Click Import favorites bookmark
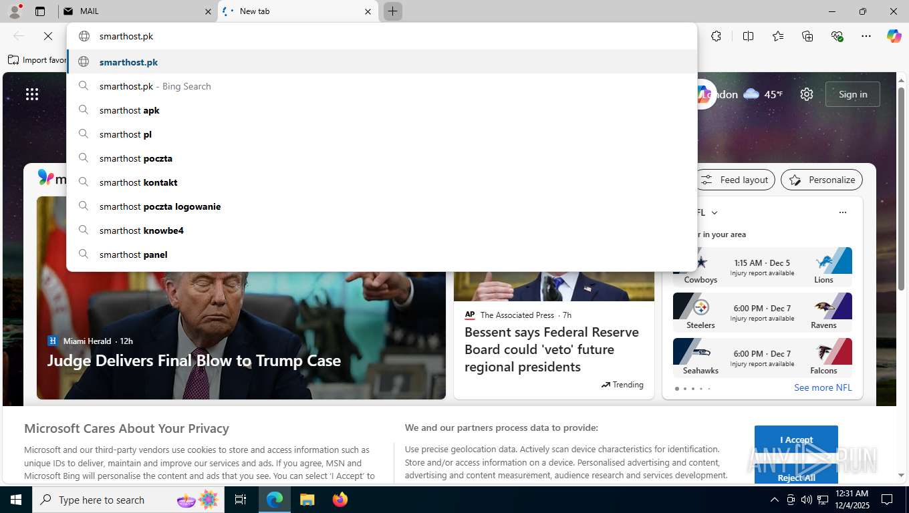The image size is (909, 513). 37,60
